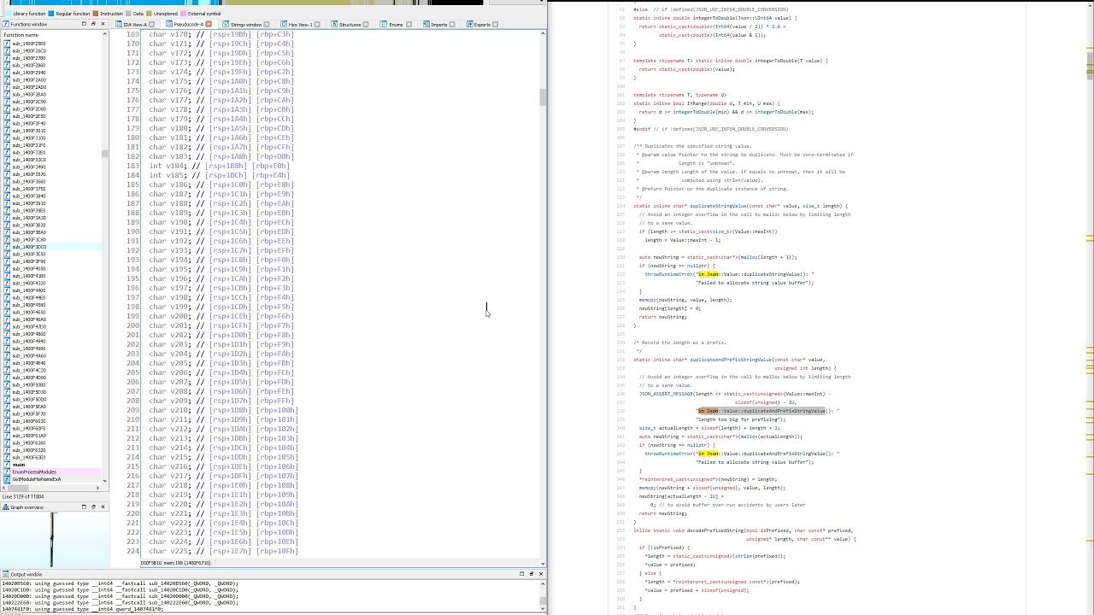Viewport: 1094px width, 615px height.
Task: Click the function icon beside sub_1400F2780
Action: click(7, 58)
